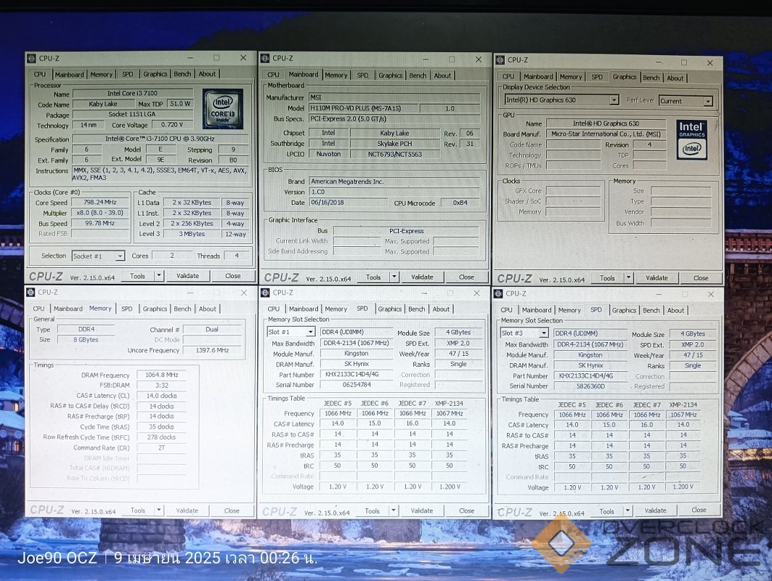The height and width of the screenshot is (581, 772).
Task: Click CPU-Z app icon in Memory window title
Action: [31, 292]
